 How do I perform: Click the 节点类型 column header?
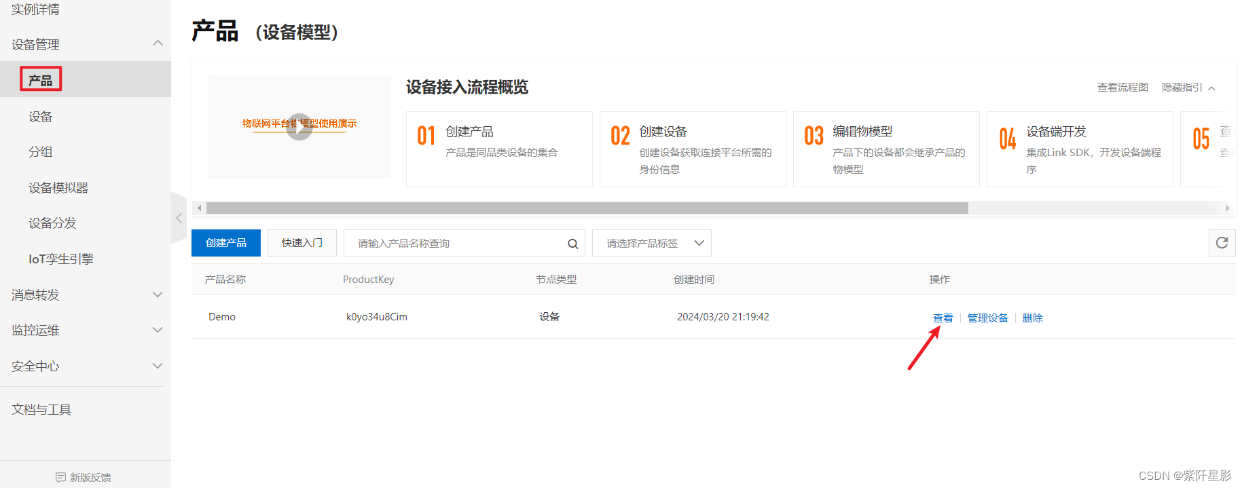[556, 280]
